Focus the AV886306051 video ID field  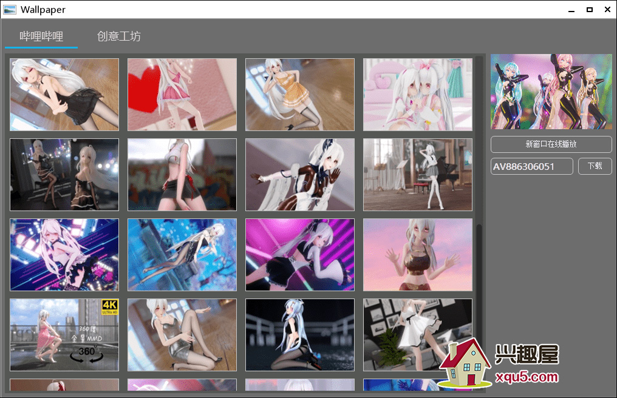[x=531, y=166]
